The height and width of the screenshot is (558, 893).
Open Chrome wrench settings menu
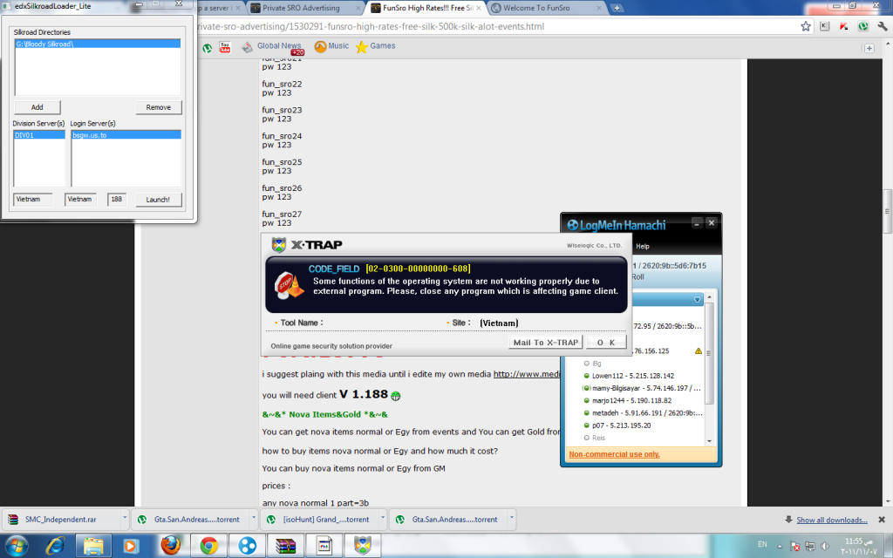(x=883, y=26)
